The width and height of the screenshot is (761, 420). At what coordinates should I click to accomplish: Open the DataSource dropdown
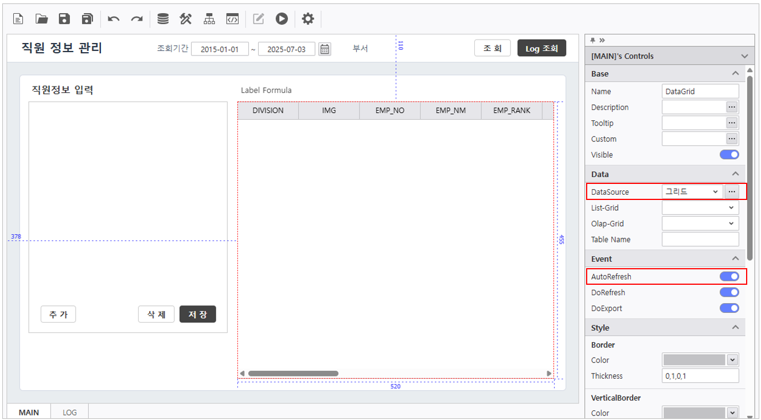[692, 192]
